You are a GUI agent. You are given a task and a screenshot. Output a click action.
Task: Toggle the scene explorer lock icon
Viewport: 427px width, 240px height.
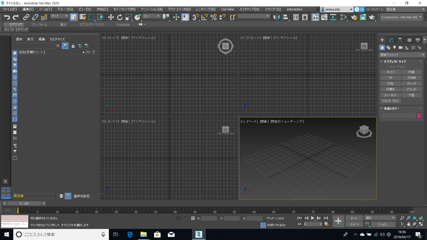[x=73, y=46]
